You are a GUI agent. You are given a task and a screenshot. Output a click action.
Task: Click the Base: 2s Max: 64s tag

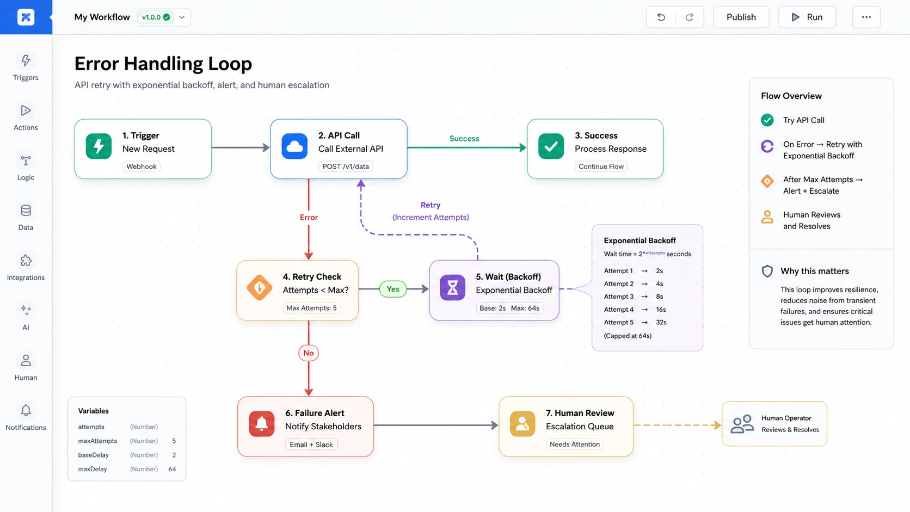509,308
